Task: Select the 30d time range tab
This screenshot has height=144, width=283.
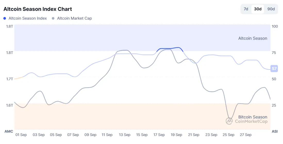Action: click(x=258, y=9)
